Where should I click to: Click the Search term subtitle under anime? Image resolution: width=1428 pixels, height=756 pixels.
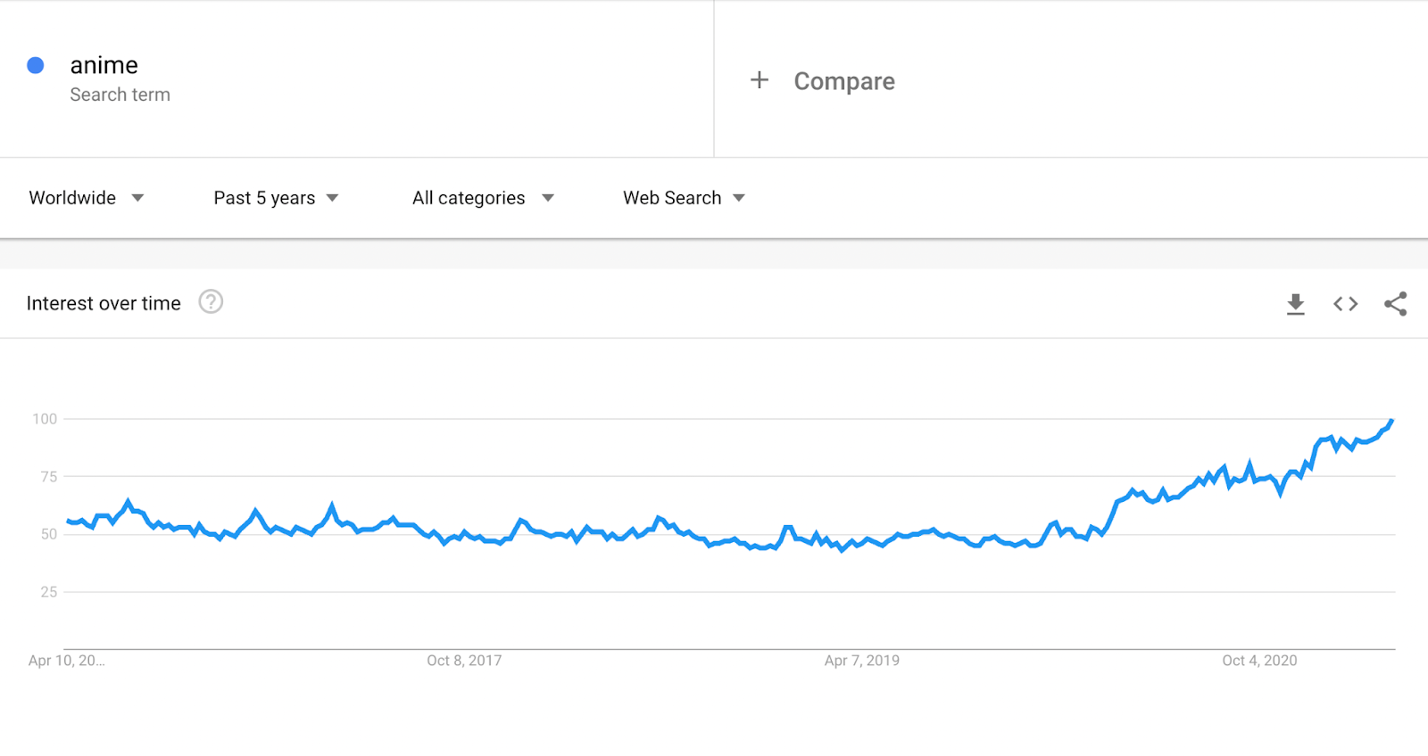point(120,94)
